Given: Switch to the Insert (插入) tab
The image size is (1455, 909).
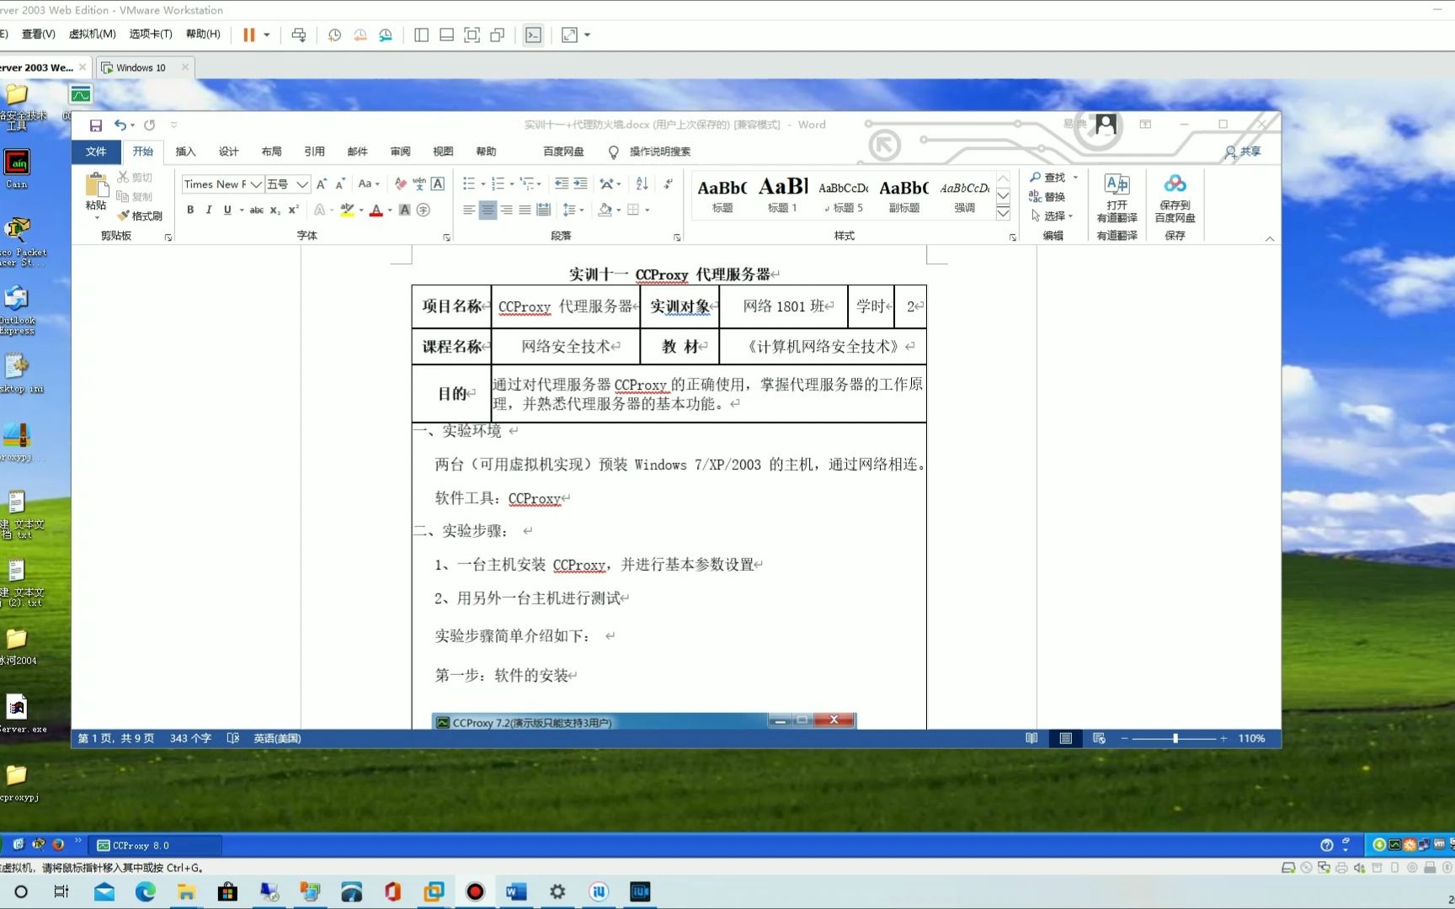Looking at the screenshot, I should [x=185, y=151].
